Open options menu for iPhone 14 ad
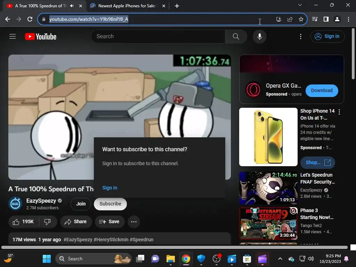The image size is (356, 267). (x=339, y=112)
